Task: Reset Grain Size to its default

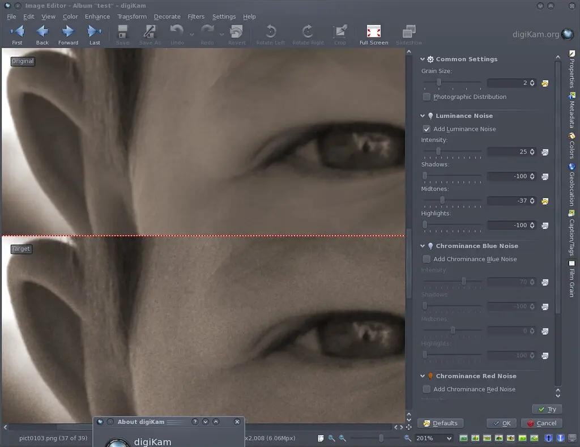Action: pyautogui.click(x=545, y=83)
